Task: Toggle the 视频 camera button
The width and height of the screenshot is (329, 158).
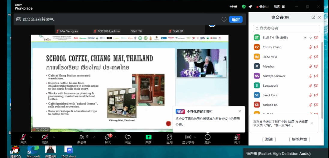Action: tap(45, 137)
